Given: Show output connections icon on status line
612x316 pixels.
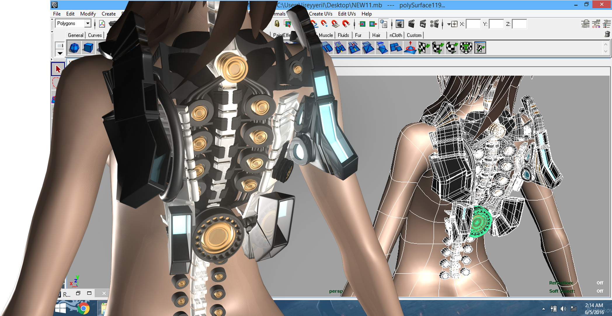Looking at the screenshot, I should 373,24.
